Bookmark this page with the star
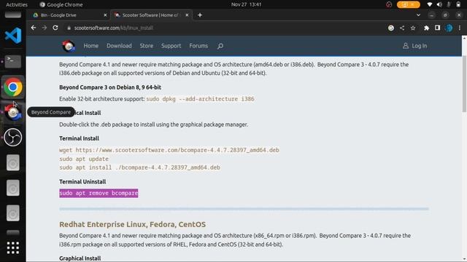467x262 pixels. (413, 28)
